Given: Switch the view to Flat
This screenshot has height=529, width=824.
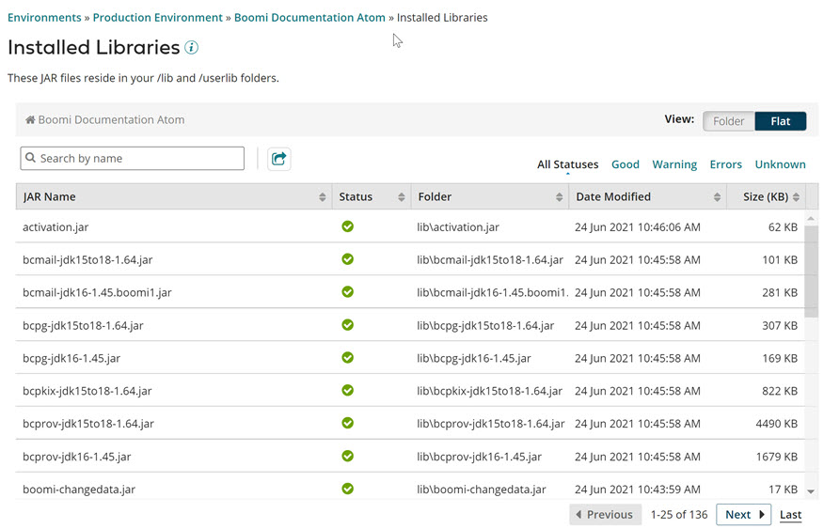Looking at the screenshot, I should pos(781,121).
